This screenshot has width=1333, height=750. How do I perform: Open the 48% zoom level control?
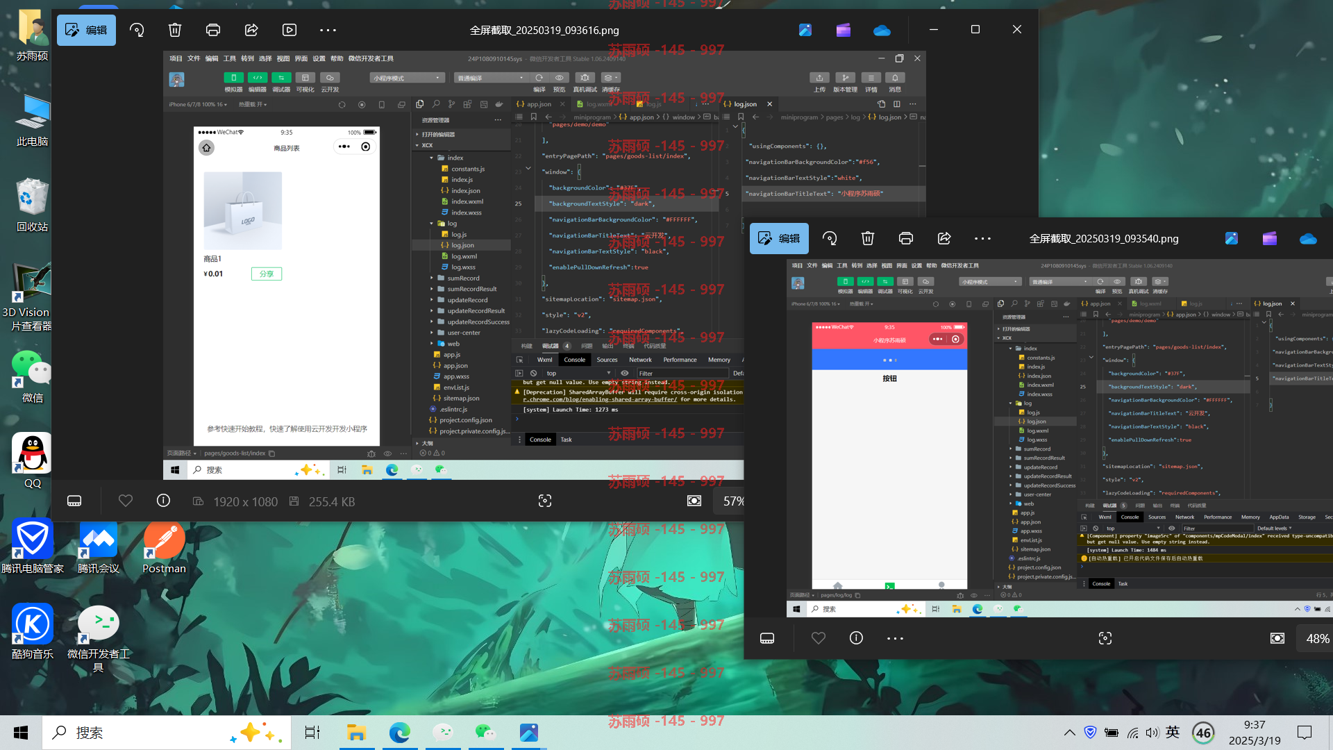(1316, 638)
